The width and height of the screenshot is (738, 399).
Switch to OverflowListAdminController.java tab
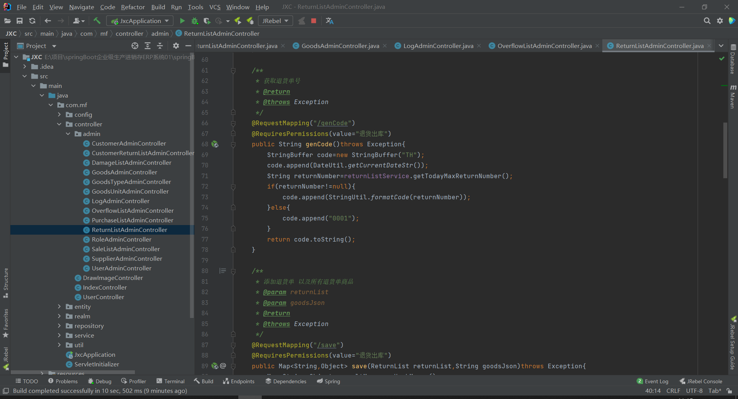[x=544, y=46]
